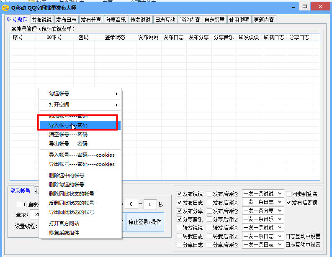This screenshot has height=257, width=332.
Task: Tick the 开启宽 checkbox
Action: 19,205
